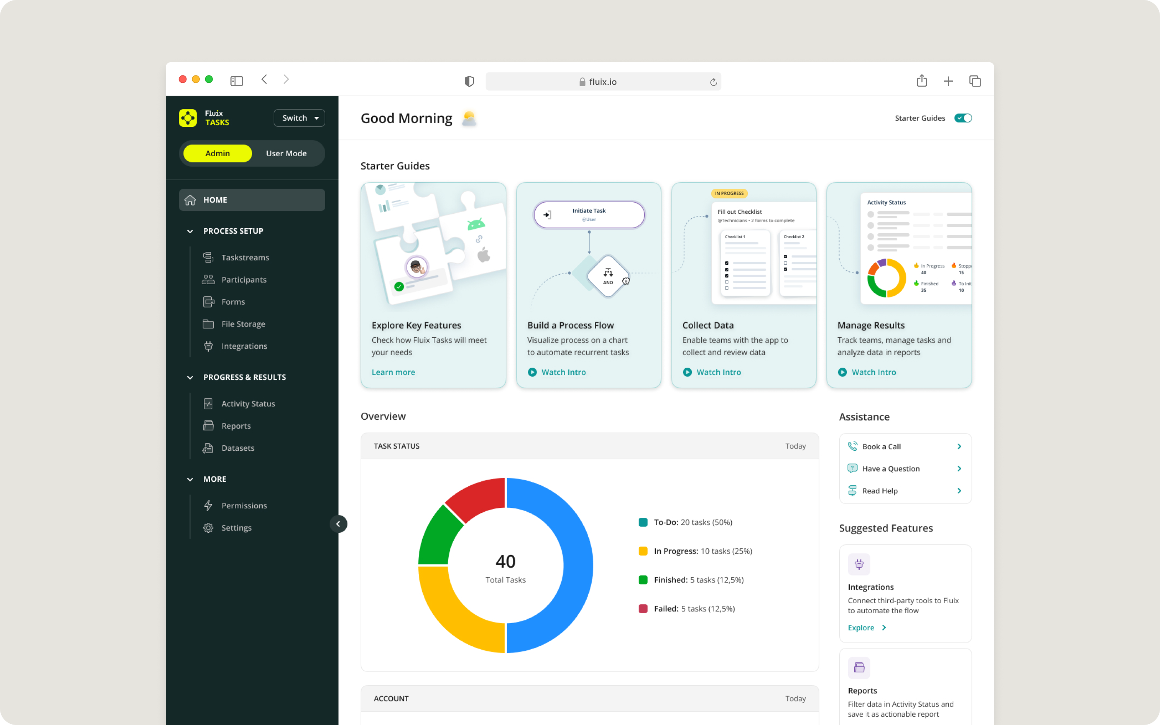This screenshot has height=725, width=1160.
Task: Click the Permissions lightning icon
Action: coord(208,505)
